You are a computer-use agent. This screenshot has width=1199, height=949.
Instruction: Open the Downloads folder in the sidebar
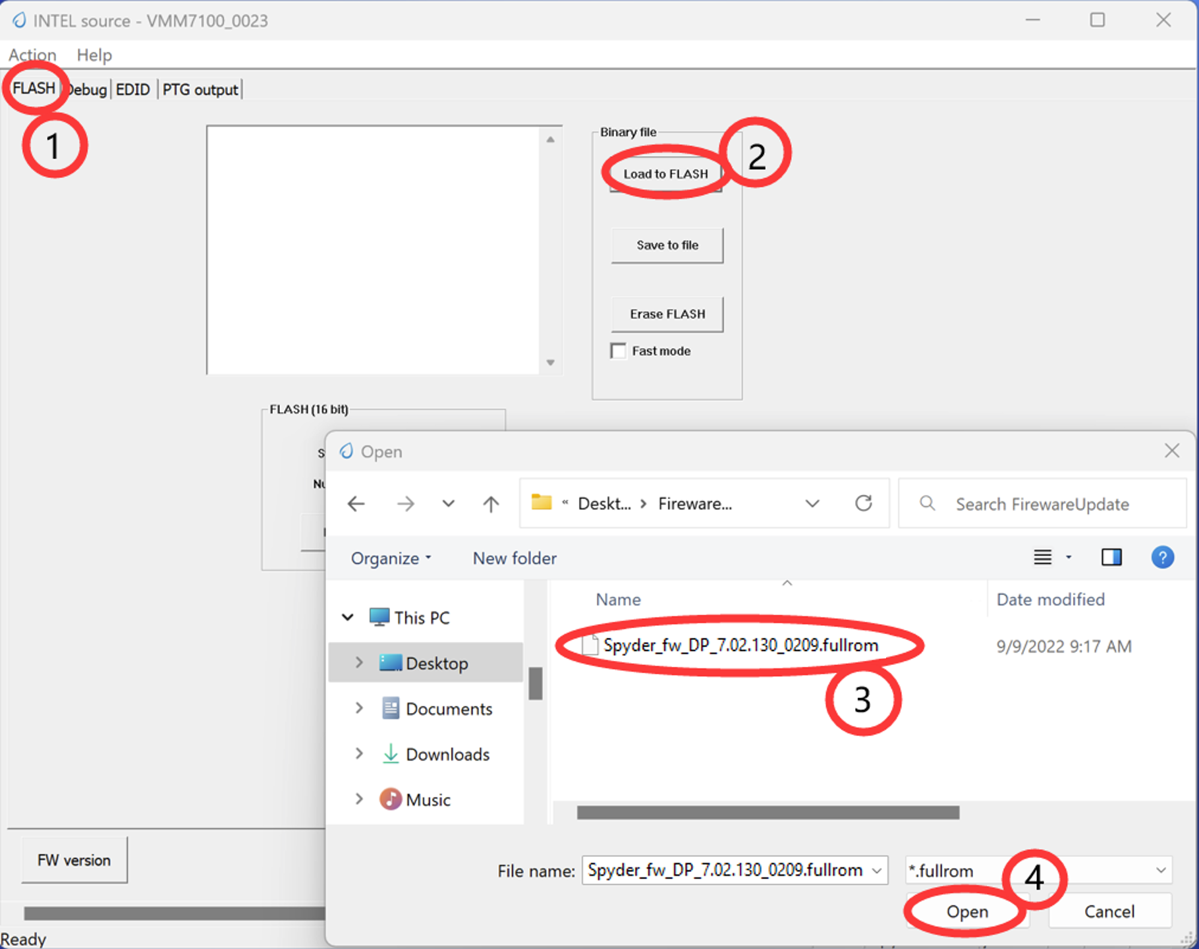(447, 754)
